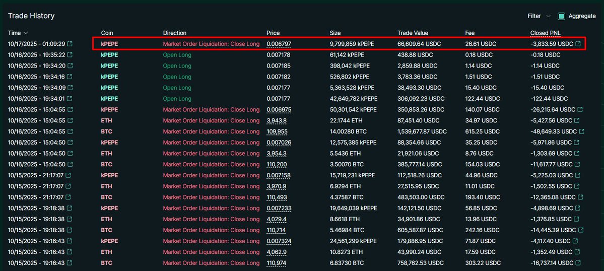Click share icon next to -5,427.56 USDC

point(578,120)
